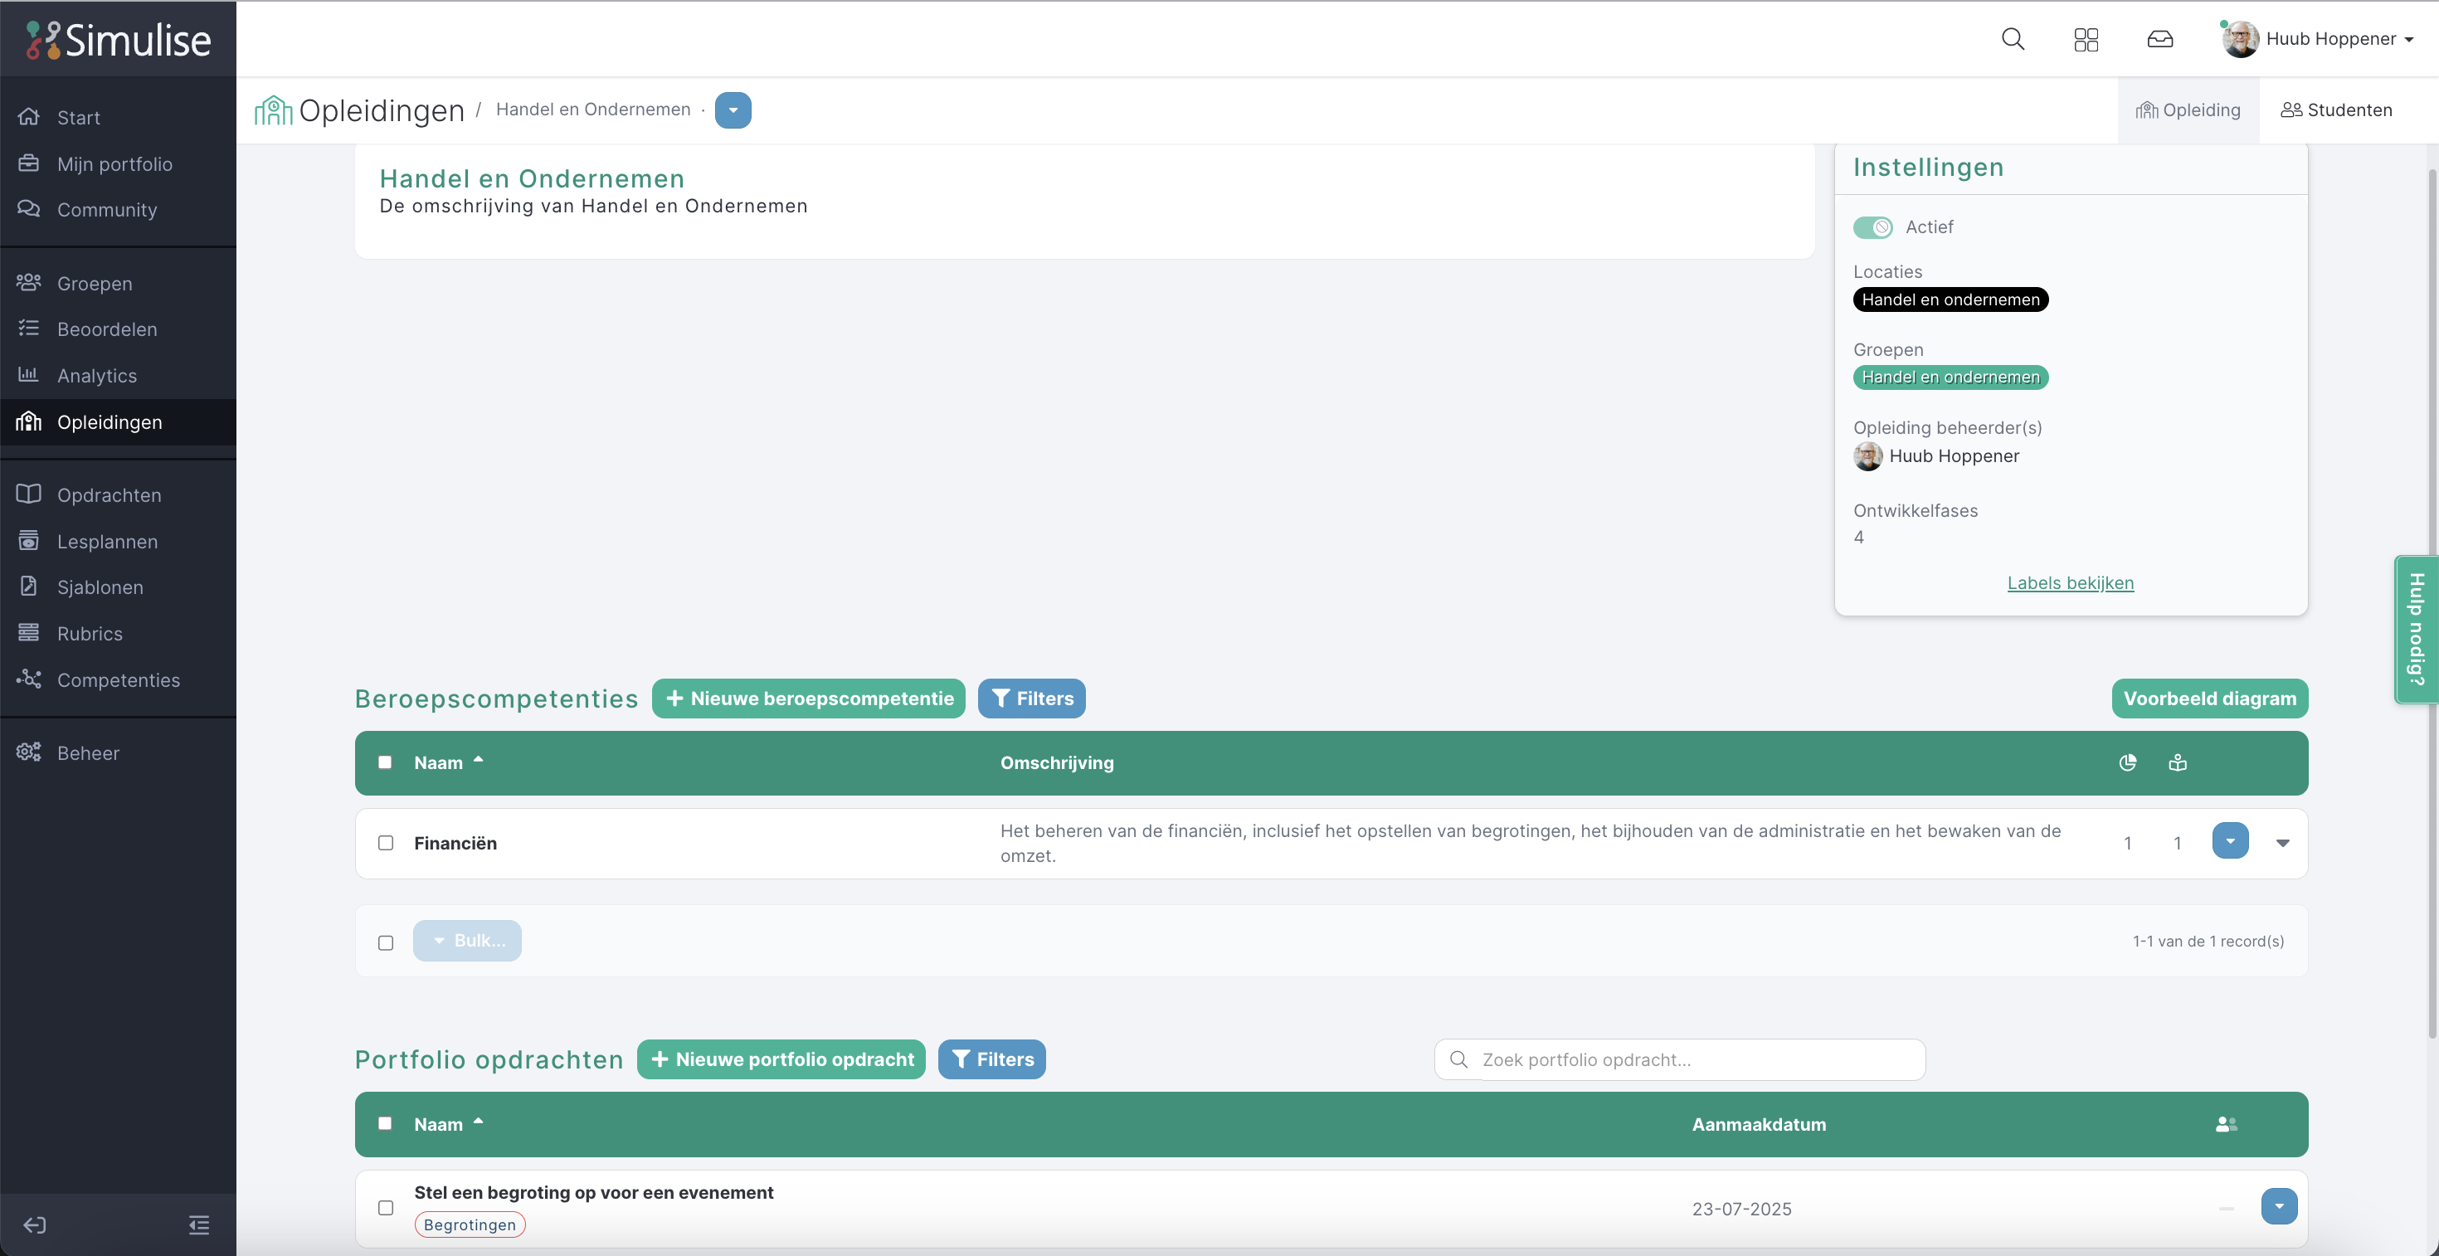This screenshot has width=2439, height=1256.
Task: Open the Bulk actions dropdown
Action: [467, 941]
